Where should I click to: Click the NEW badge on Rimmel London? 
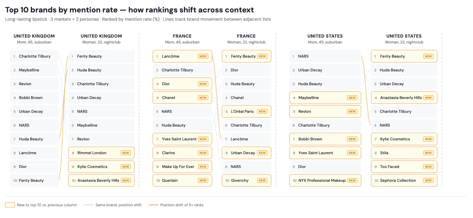coord(126,153)
